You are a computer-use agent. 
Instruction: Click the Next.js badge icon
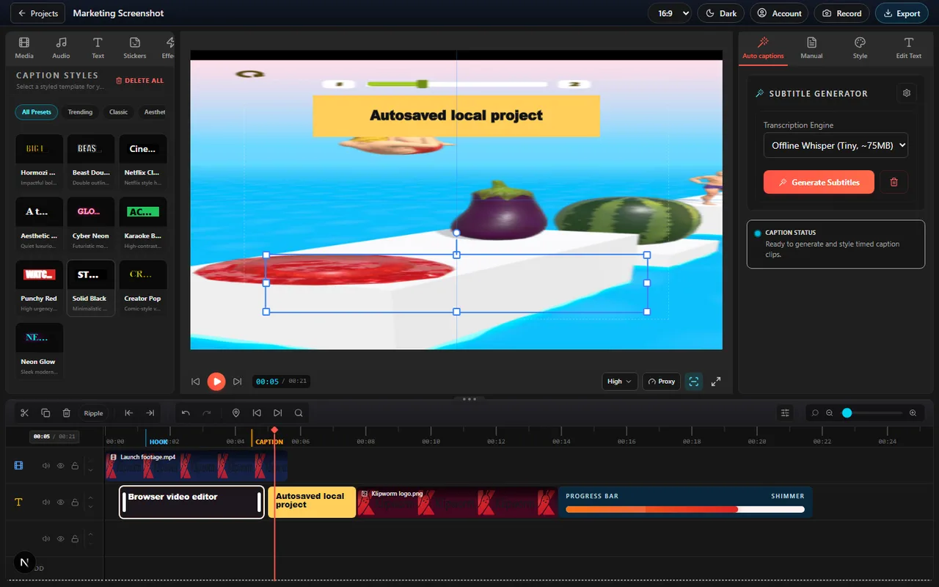coord(25,562)
